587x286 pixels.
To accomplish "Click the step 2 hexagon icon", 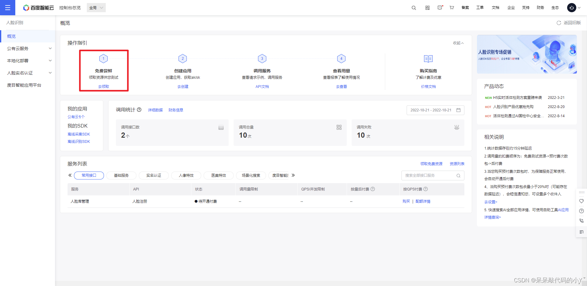I will (183, 59).
